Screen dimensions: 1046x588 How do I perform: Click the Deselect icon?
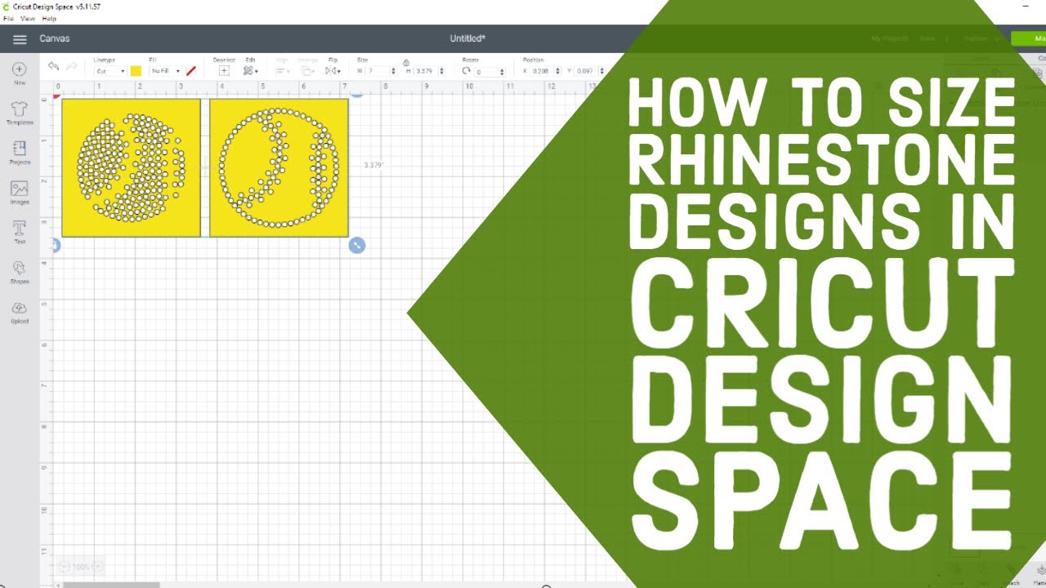coord(224,71)
